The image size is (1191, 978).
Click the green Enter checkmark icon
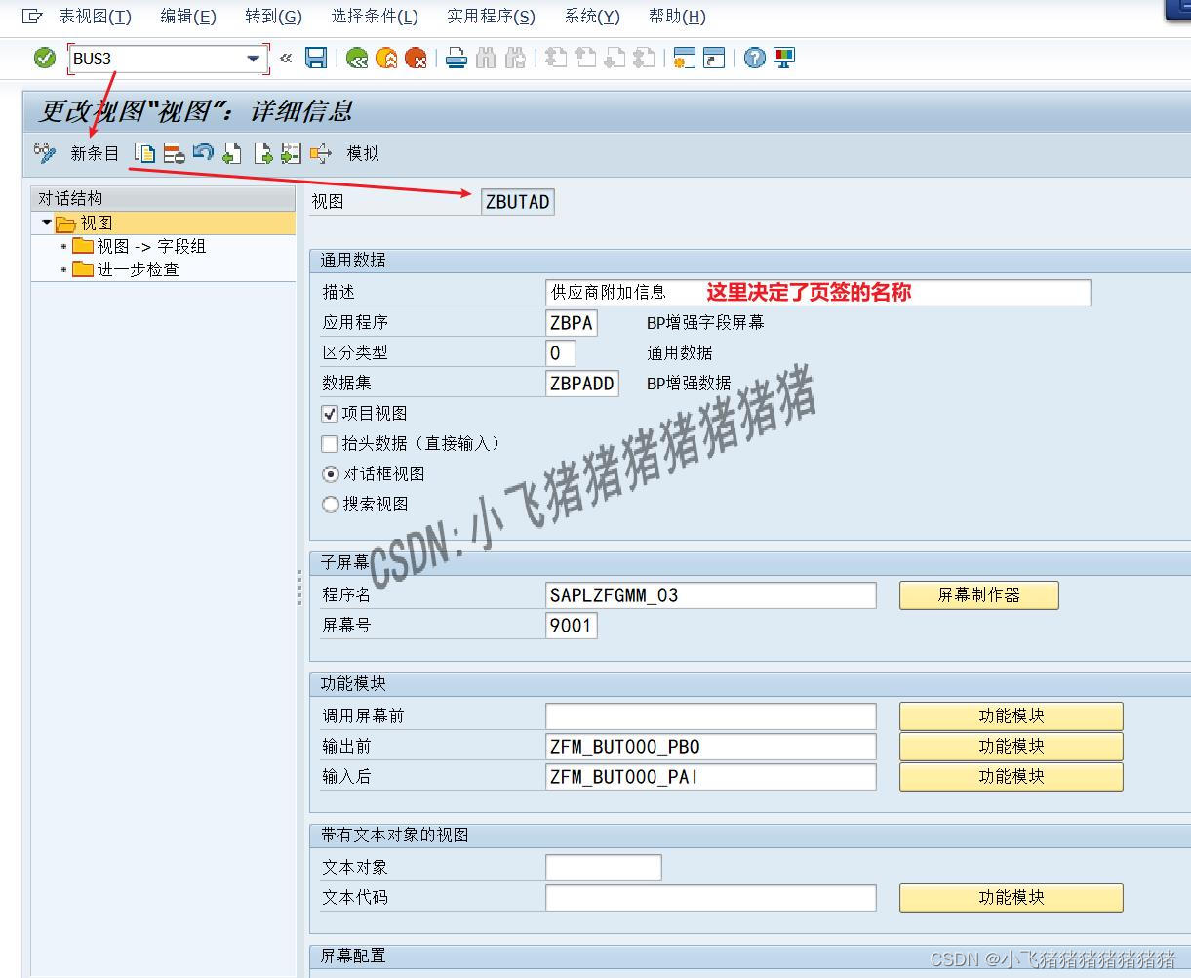coord(45,59)
